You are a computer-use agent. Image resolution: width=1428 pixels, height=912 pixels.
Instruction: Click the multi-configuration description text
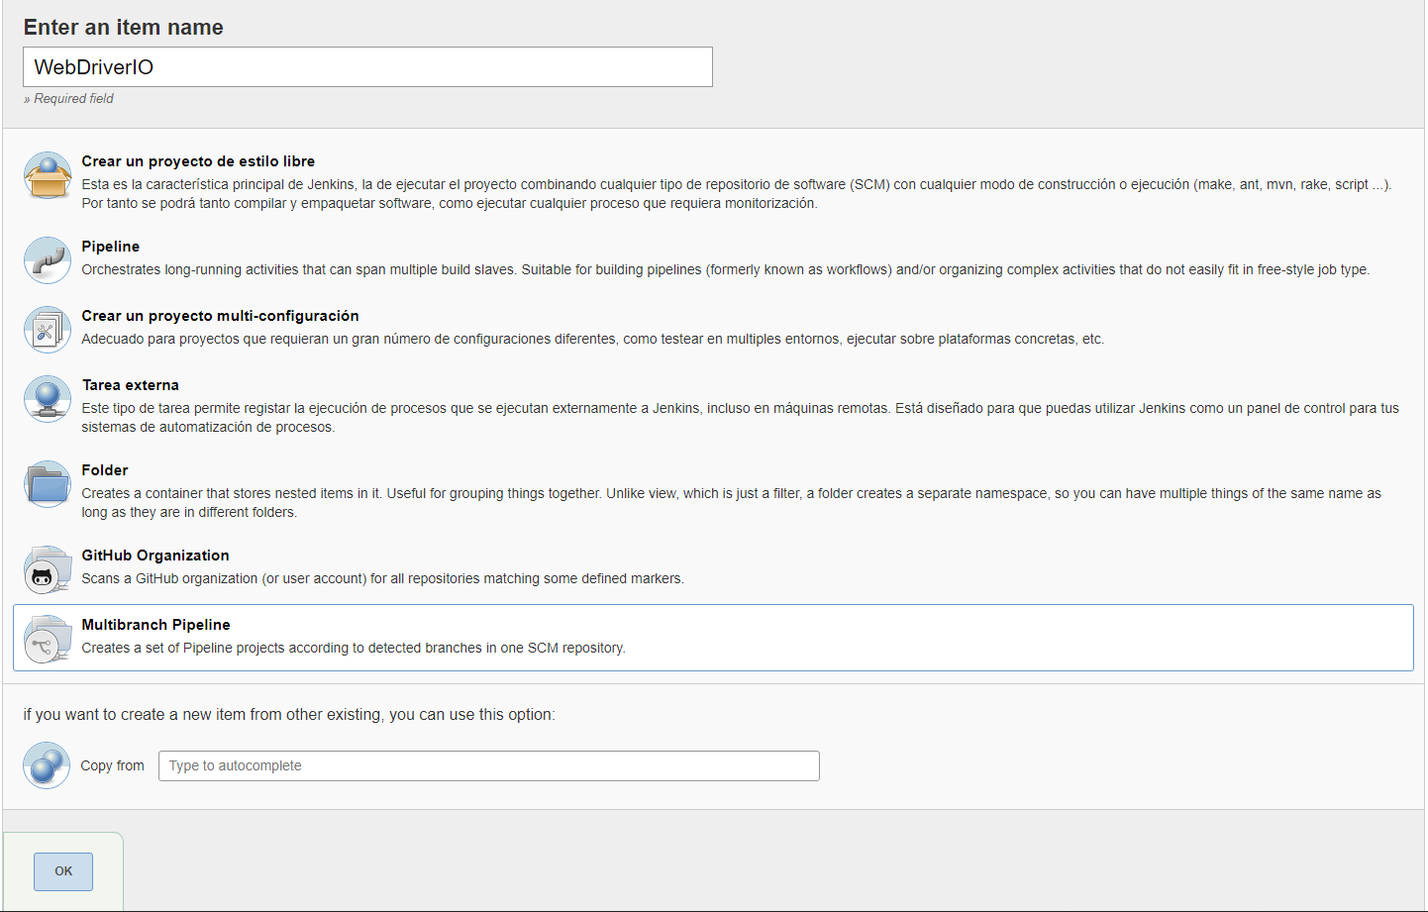[593, 339]
